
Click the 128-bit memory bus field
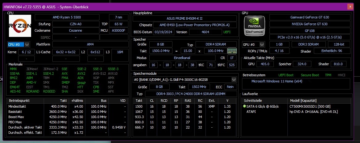pyautogui.click(x=339, y=45)
